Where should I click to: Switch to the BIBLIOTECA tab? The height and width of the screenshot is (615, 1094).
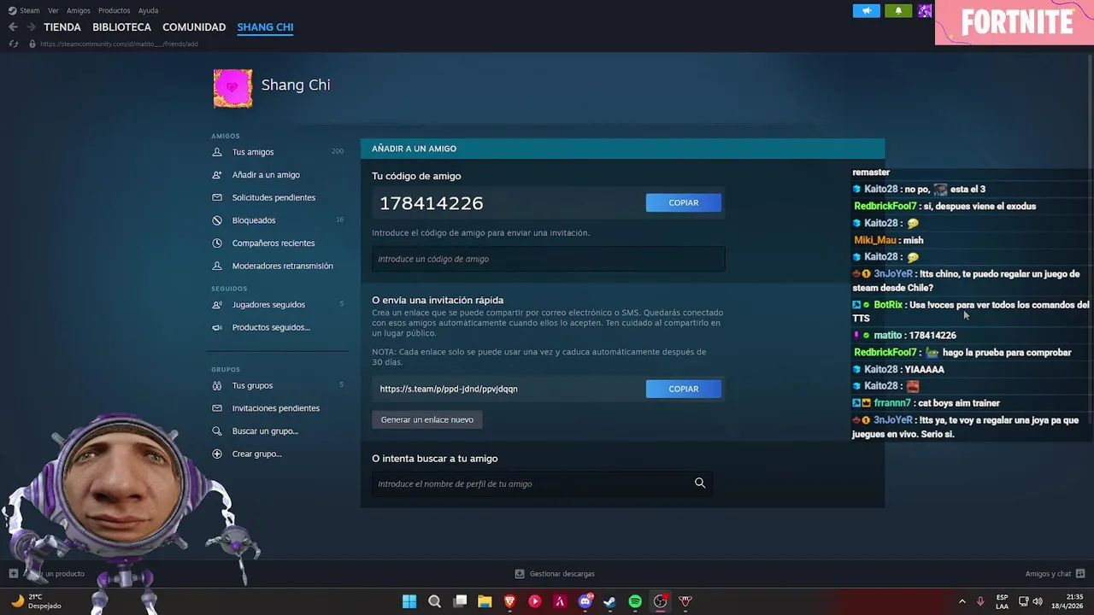[121, 27]
